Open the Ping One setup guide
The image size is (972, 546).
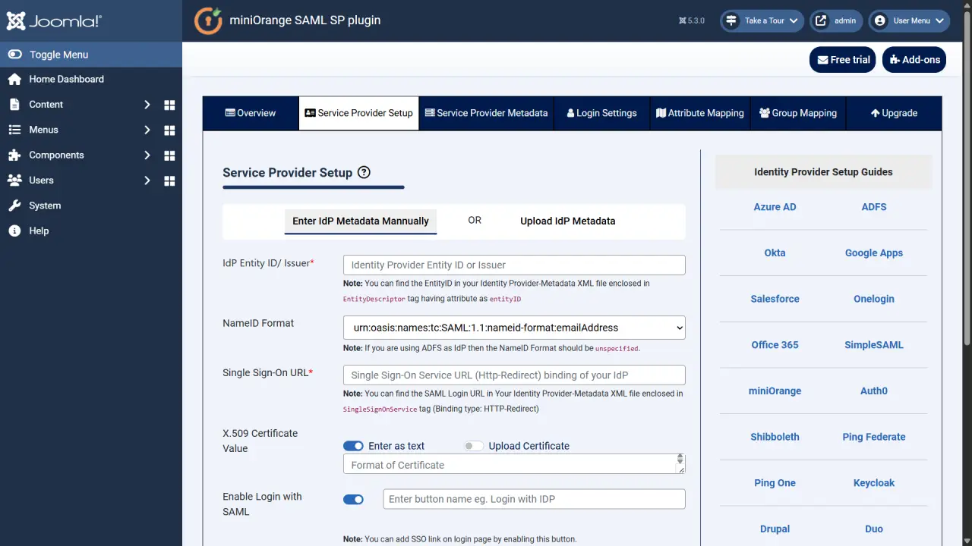[x=775, y=483]
